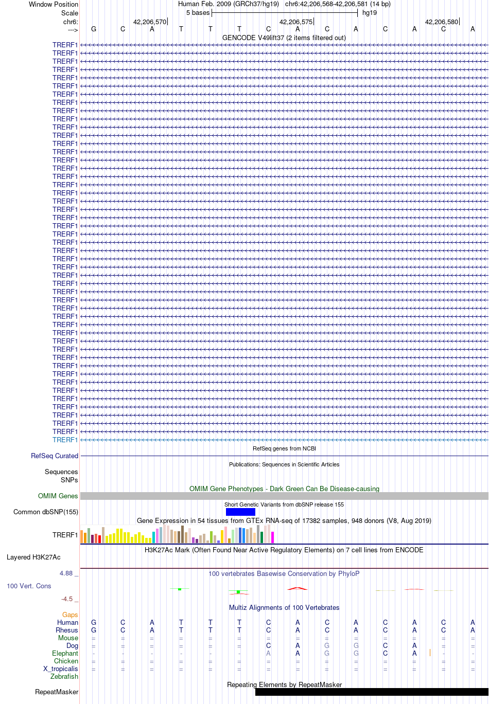Click 'Repeating Elements by RepeatMasker' title
The image size is (489, 704).
point(284,684)
